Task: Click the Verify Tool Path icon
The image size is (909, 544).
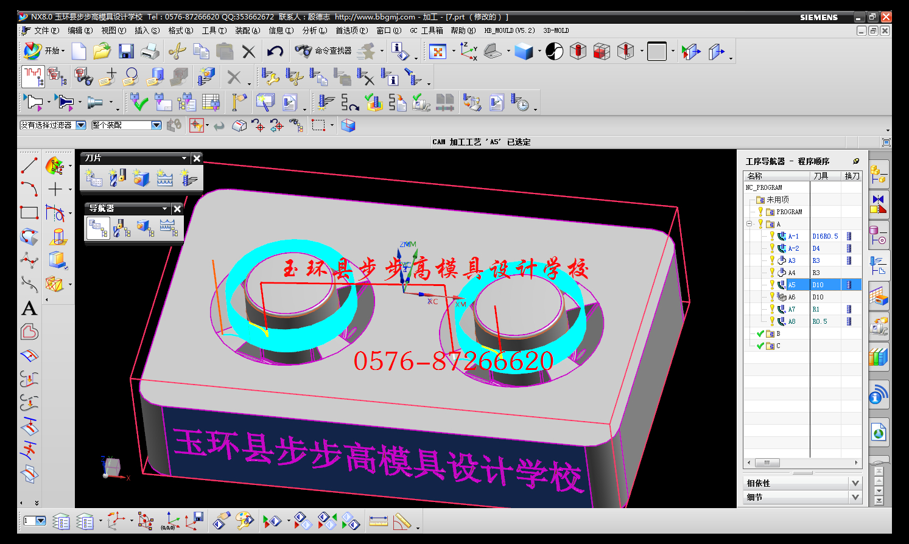Action: 373,102
